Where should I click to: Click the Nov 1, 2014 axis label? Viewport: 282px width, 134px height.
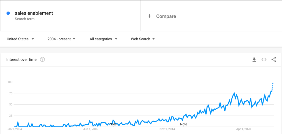[167, 129]
